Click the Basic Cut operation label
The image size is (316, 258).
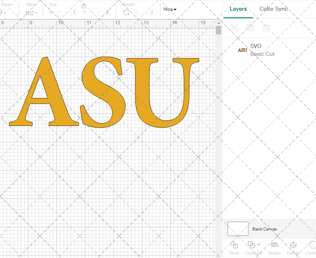point(262,54)
